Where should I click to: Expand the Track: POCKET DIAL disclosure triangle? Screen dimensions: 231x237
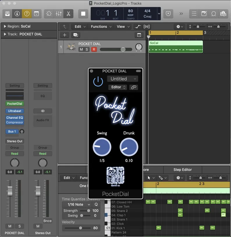click(5, 34)
